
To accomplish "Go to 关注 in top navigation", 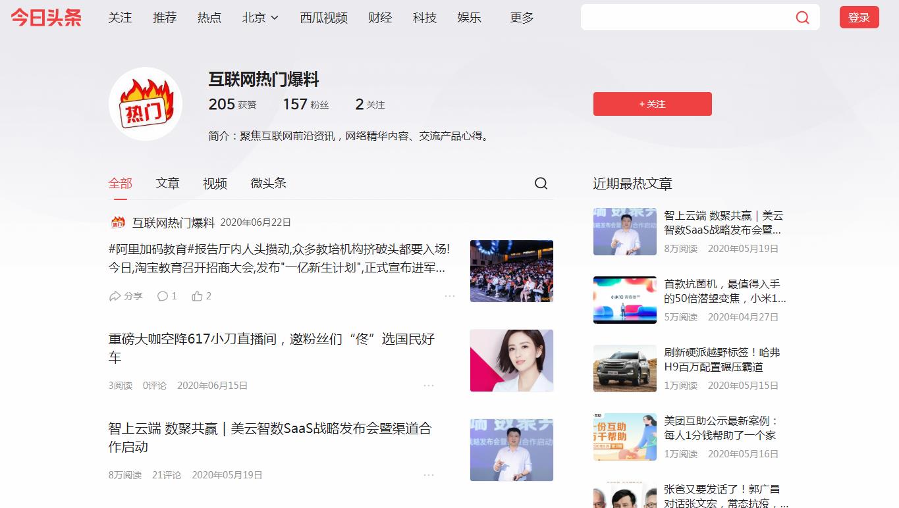I will click(x=120, y=18).
